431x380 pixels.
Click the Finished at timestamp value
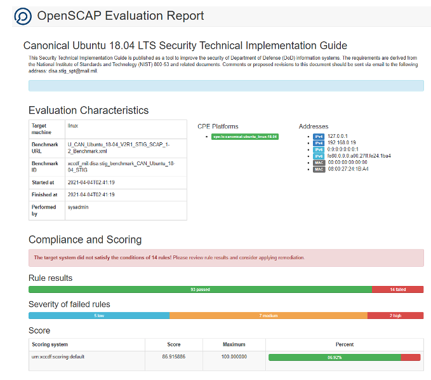[91, 194]
